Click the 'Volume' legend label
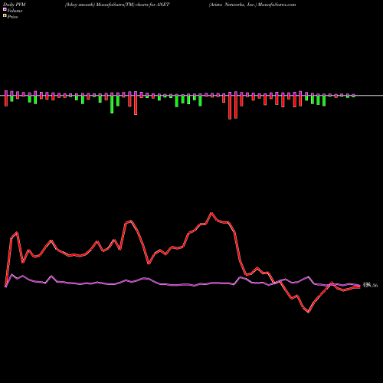383x383 pixels. [x=15, y=11]
